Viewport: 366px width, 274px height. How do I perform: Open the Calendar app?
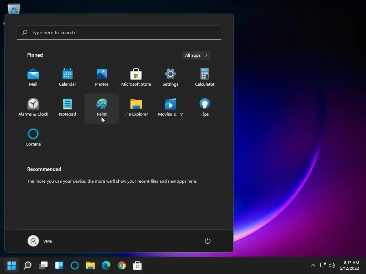coord(68,77)
